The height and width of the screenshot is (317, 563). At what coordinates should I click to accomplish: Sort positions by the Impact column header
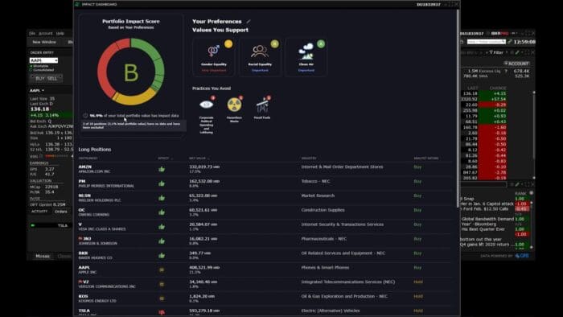click(x=164, y=158)
